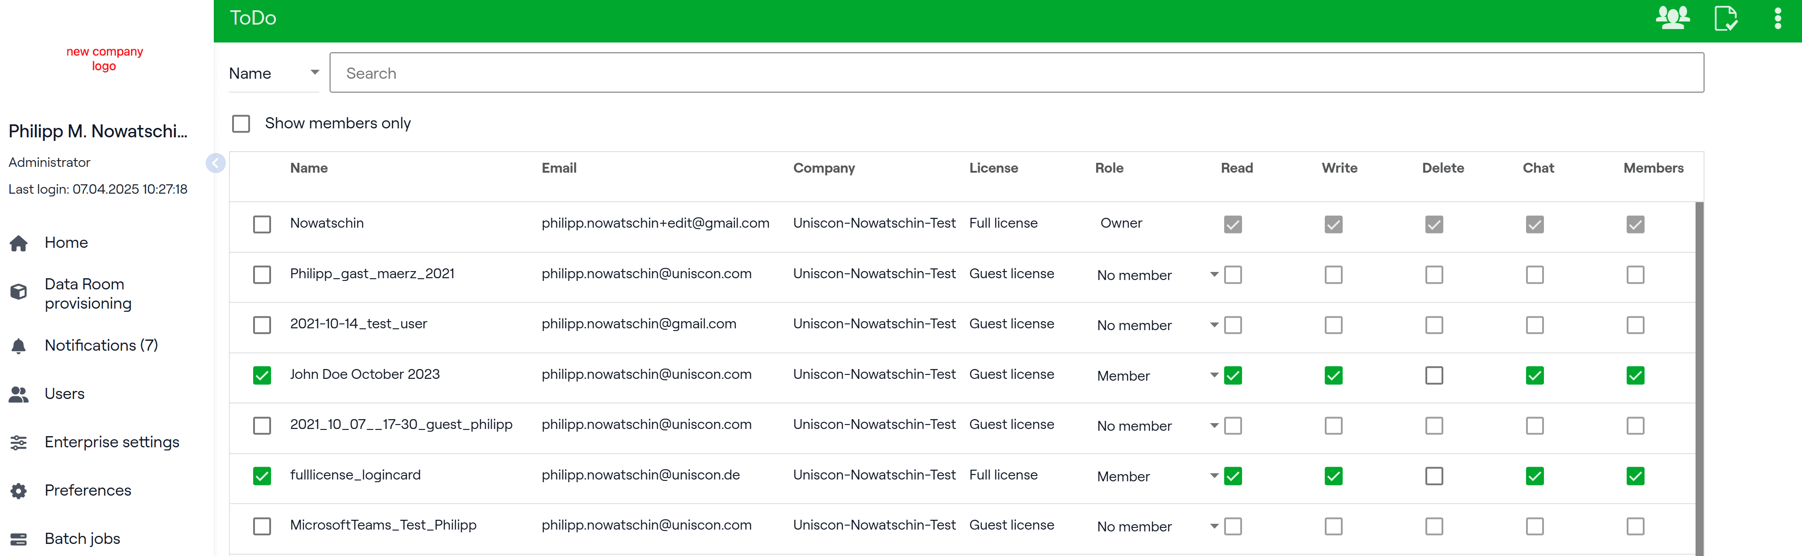This screenshot has height=556, width=1802.
Task: Check Delete permission for John Doe October 2023
Action: [1433, 376]
